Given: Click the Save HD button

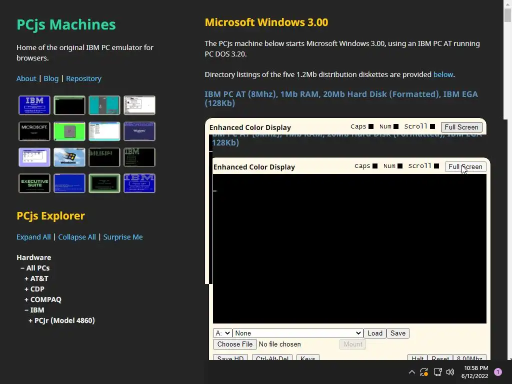Looking at the screenshot, I should coord(230,357).
